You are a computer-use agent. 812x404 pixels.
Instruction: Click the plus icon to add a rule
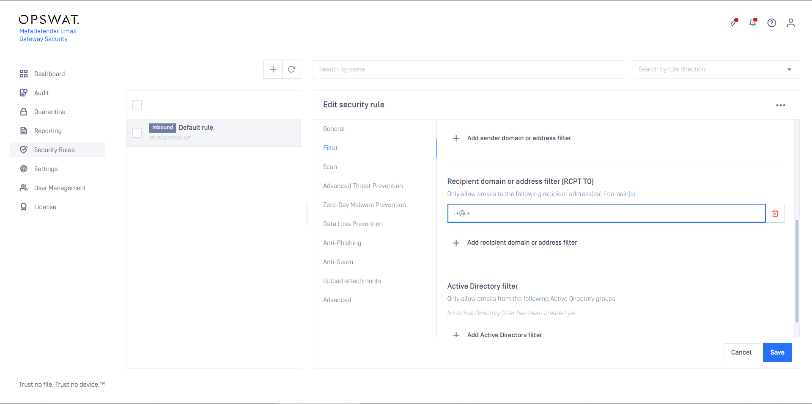pos(273,69)
